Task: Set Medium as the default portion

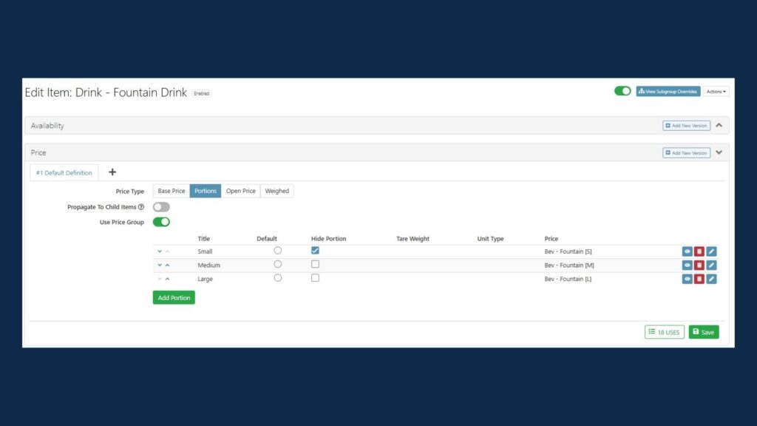Action: point(278,264)
